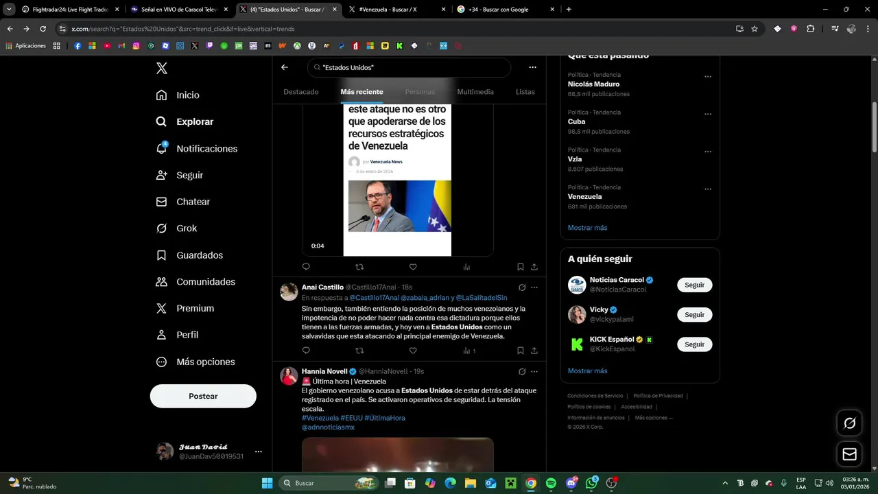
Task: Bookmark Anai Castillo's post
Action: 521,351
